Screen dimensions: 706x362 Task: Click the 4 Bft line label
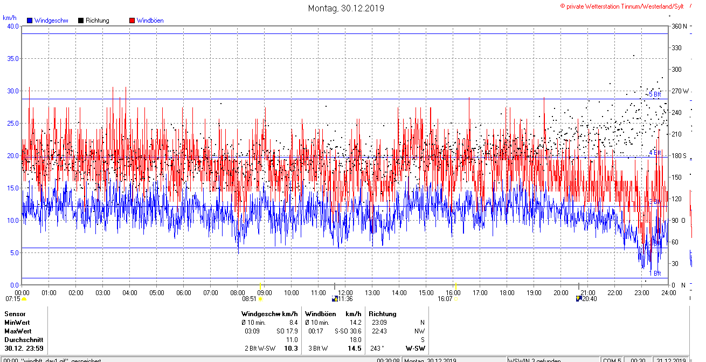655,153
